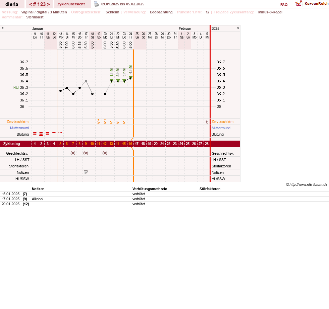Image resolution: width=329 pixels, height=309 pixels.
Task: Click the left LH / SST row label
Action: (x=22, y=160)
